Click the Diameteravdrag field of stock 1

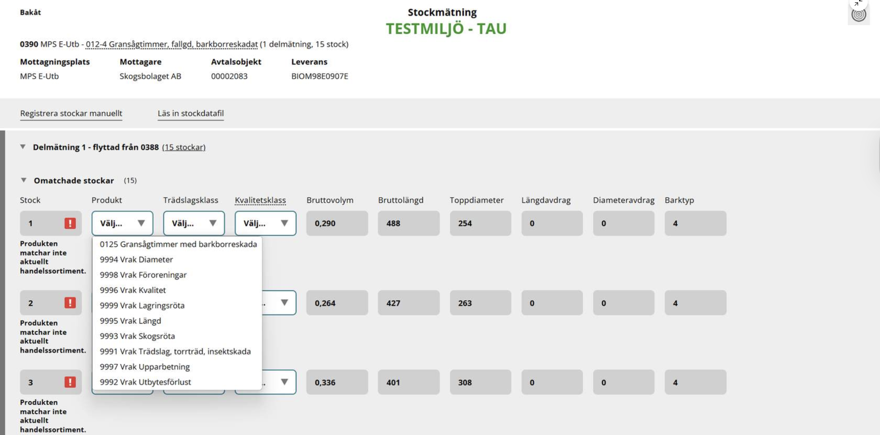(623, 223)
